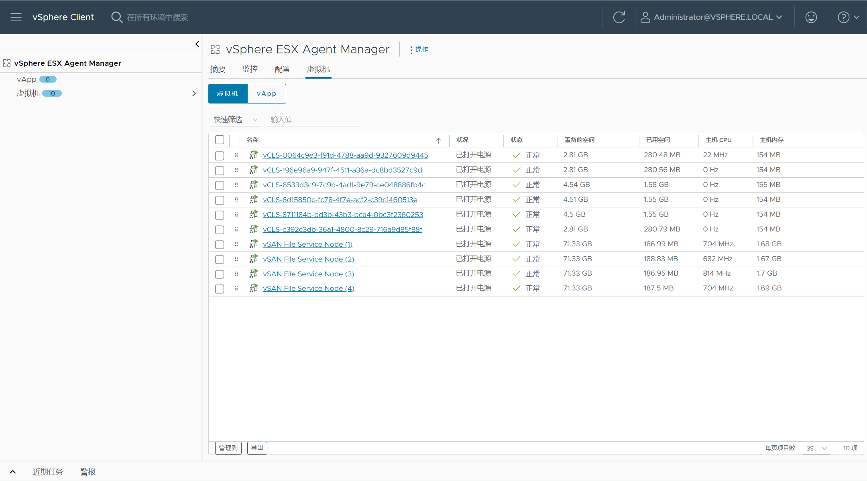Image resolution: width=867 pixels, height=481 pixels.
Task: Check the box for vCLS-196e96a9 row
Action: tap(220, 170)
